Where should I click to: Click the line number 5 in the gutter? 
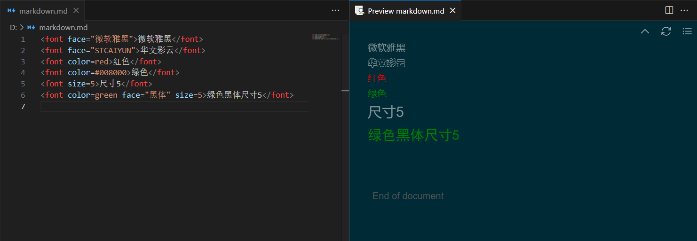click(23, 84)
